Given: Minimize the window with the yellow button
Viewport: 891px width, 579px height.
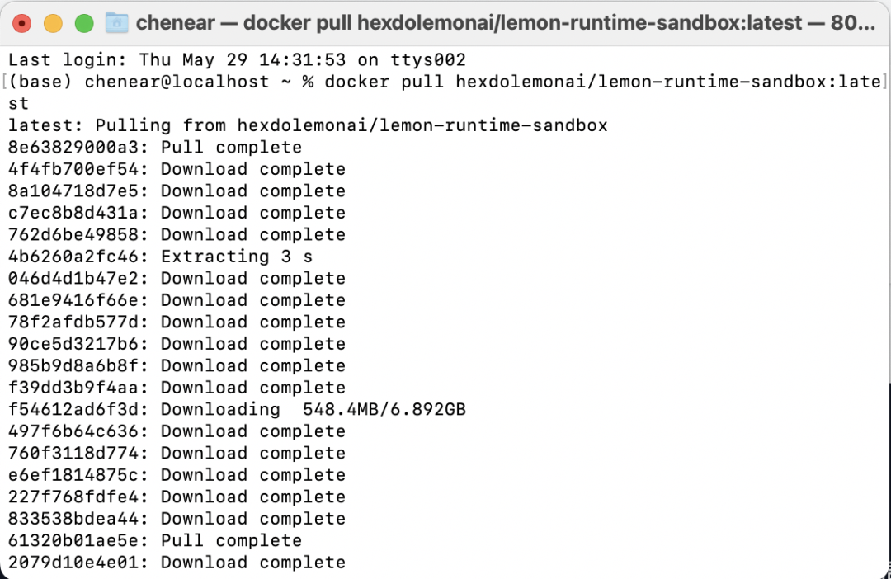Looking at the screenshot, I should pos(53,23).
